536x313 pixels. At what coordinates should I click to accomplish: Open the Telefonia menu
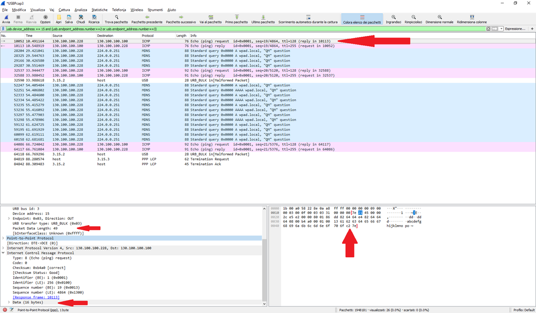(119, 10)
